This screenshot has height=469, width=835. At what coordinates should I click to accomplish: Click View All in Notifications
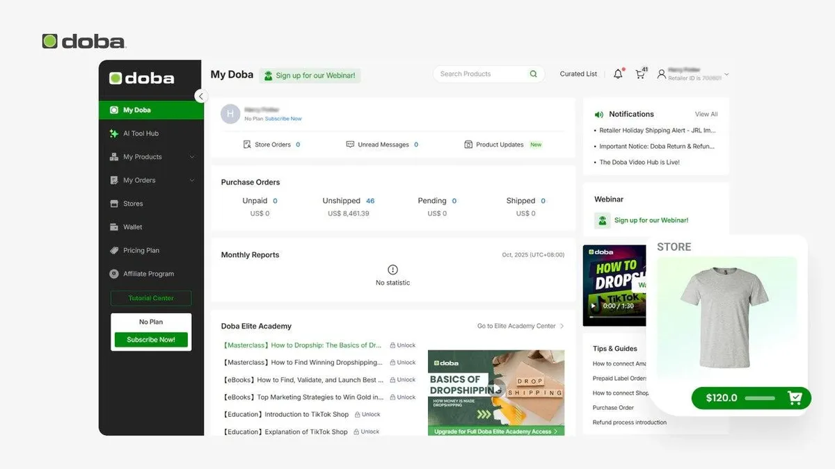point(706,114)
